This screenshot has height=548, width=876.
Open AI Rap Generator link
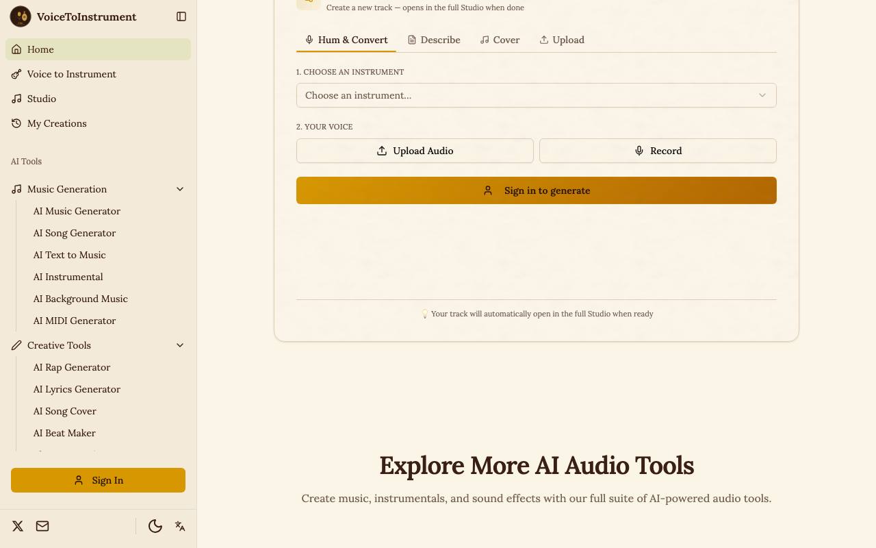[72, 367]
